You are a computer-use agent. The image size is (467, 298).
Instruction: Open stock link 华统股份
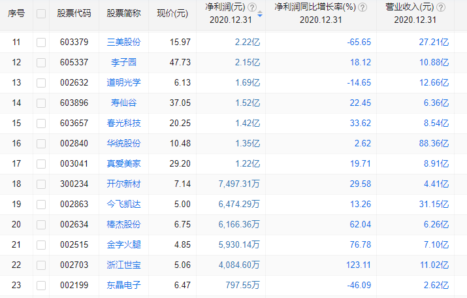[123, 143]
